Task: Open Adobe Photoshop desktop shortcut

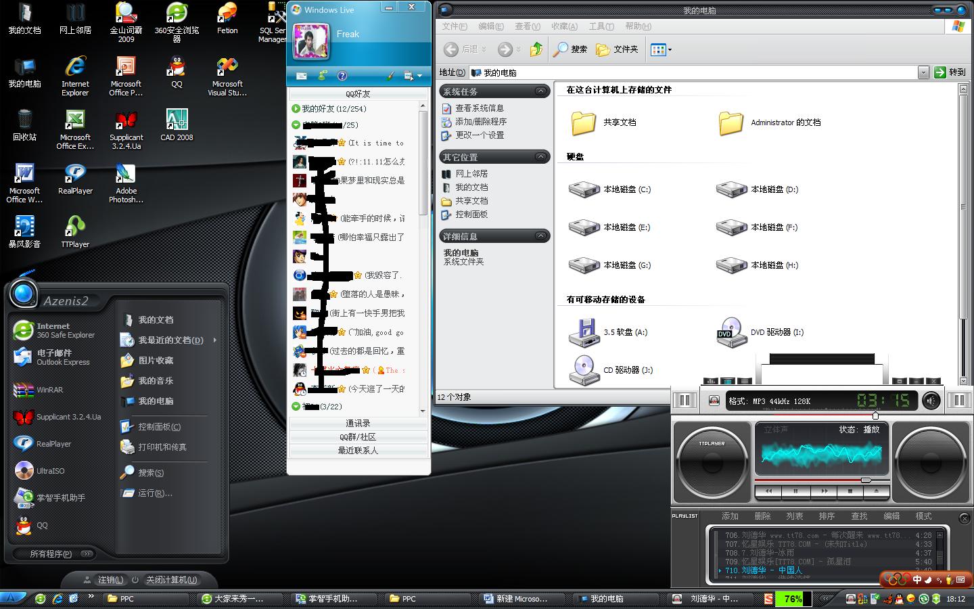Action: click(126, 183)
